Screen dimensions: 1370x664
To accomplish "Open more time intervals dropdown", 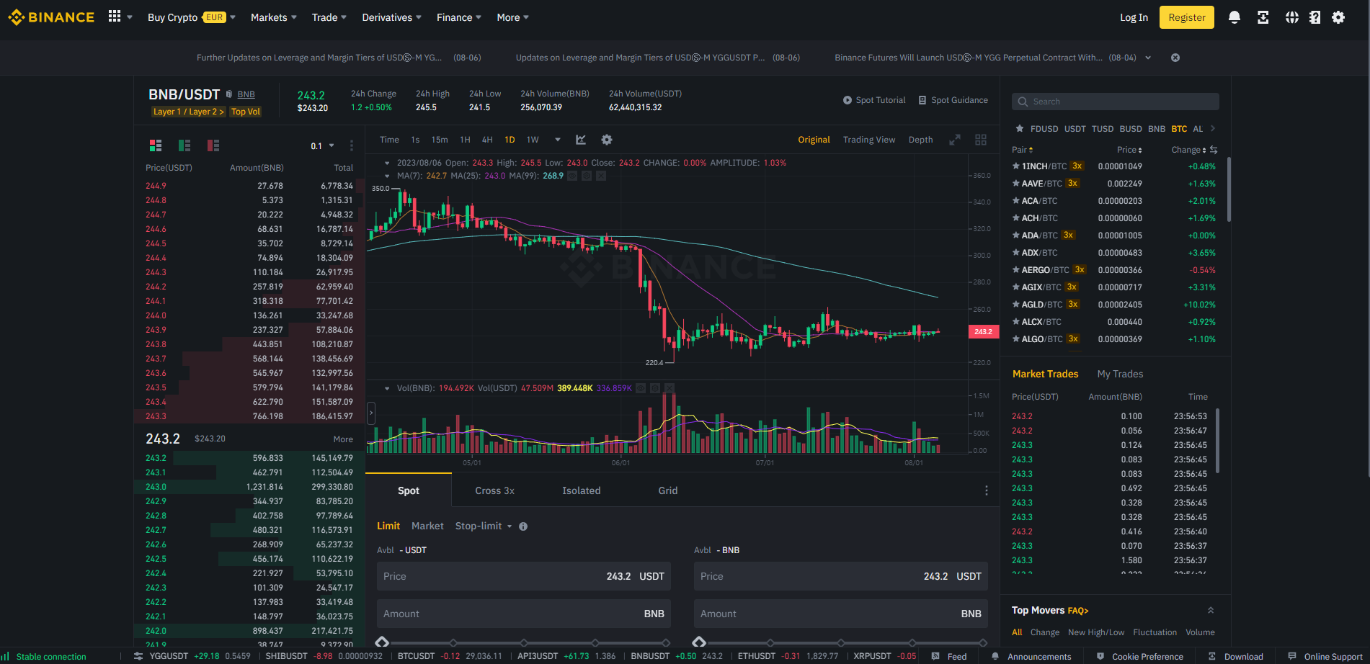I will pyautogui.click(x=557, y=140).
